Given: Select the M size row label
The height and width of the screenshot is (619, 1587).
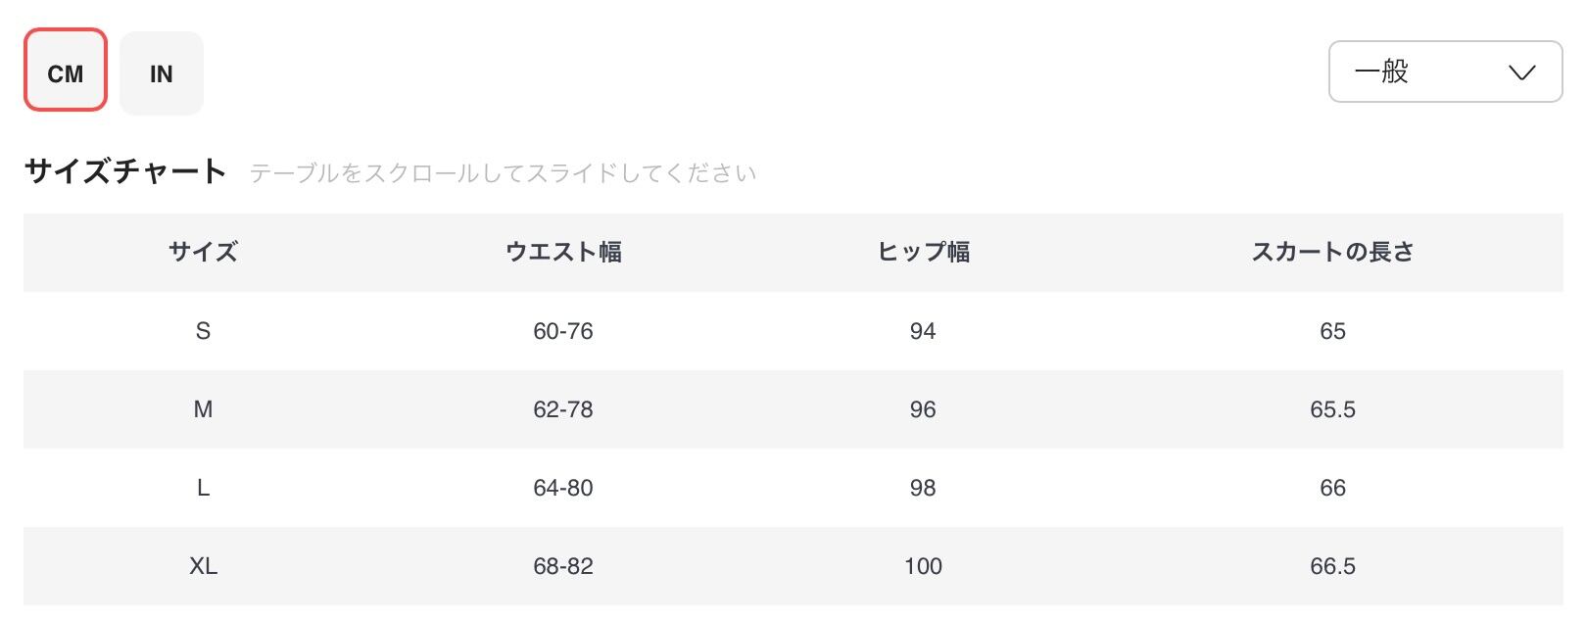Looking at the screenshot, I should point(203,409).
